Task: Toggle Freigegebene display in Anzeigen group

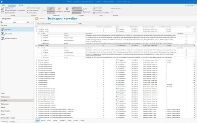Action: coord(77,13)
